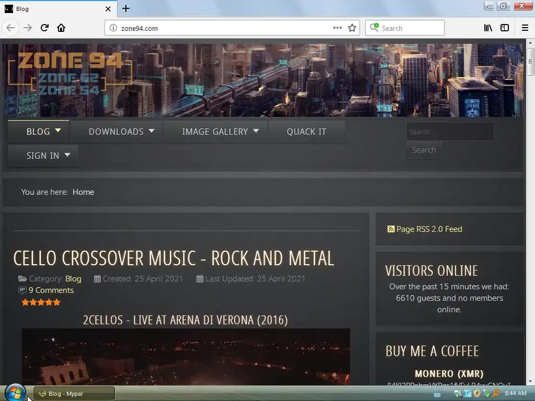This screenshot has height=401, width=535.
Task: Open the Page RSS 2.0 Feed link
Action: point(429,229)
